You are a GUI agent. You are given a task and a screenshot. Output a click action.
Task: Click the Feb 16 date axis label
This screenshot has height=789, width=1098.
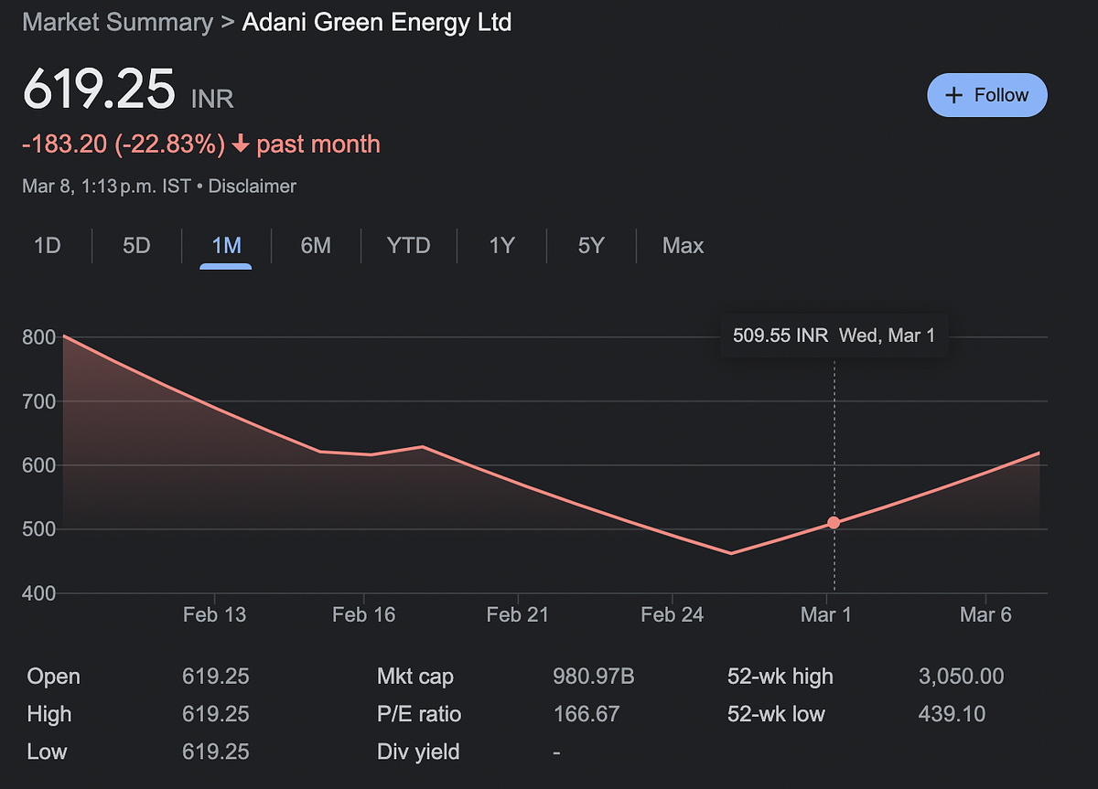(x=364, y=614)
